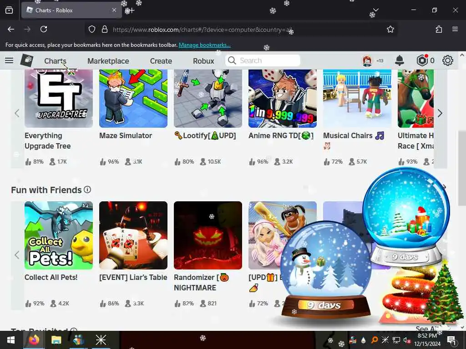The width and height of the screenshot is (466, 349).
Task: Open Firefox tab overview button
Action: coord(9,10)
